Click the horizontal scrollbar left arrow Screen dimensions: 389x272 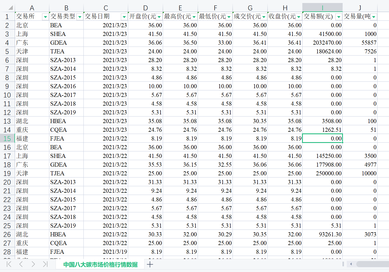(x=351, y=264)
